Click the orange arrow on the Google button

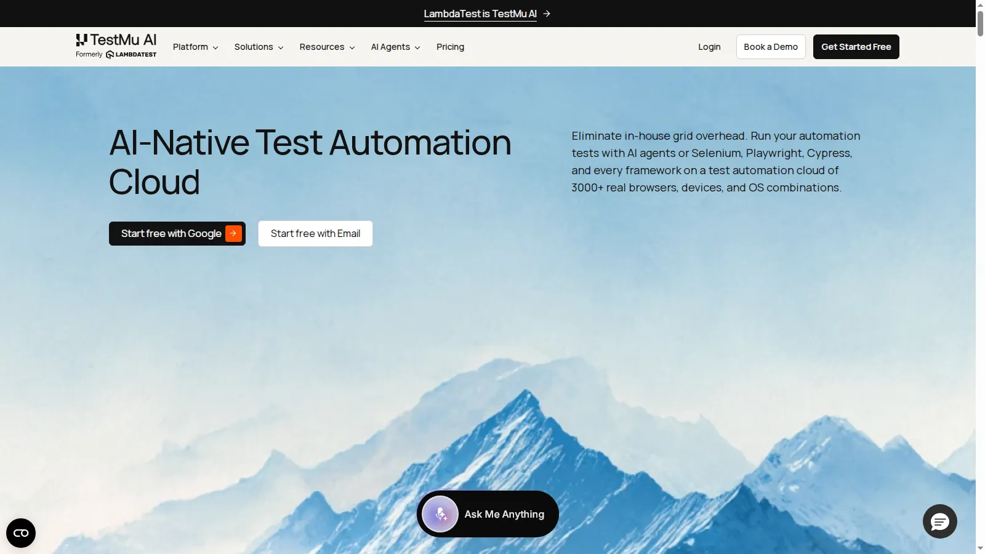tap(233, 233)
